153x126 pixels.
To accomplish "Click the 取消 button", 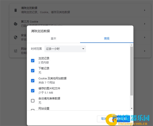I will click(x=104, y=119).
